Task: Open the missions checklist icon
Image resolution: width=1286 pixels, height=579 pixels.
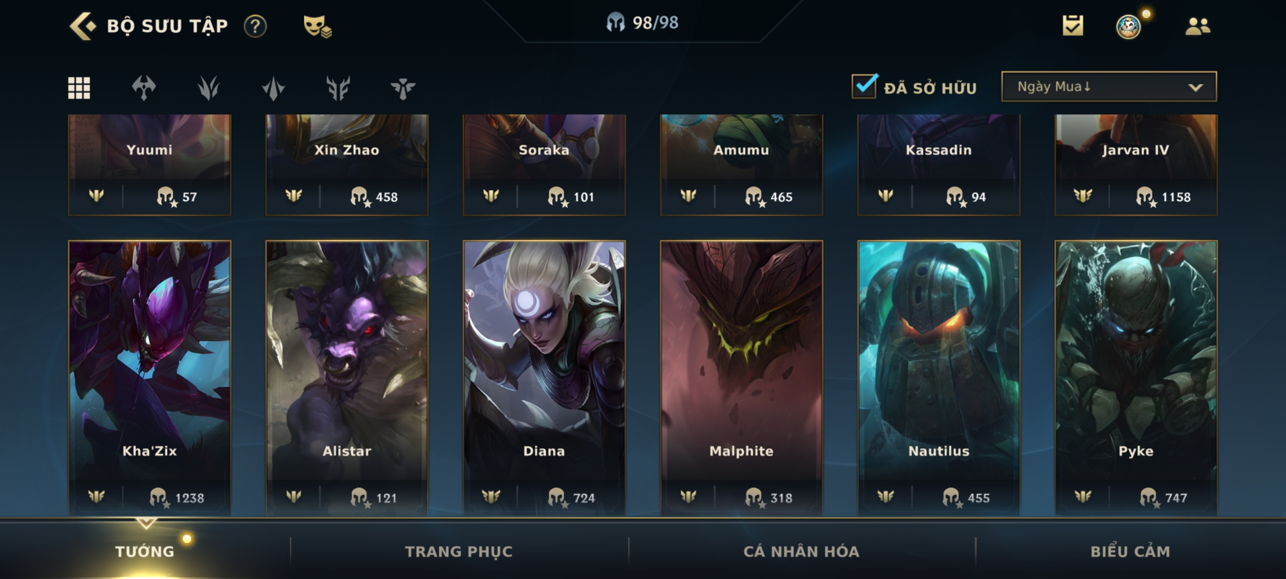Action: [1073, 25]
